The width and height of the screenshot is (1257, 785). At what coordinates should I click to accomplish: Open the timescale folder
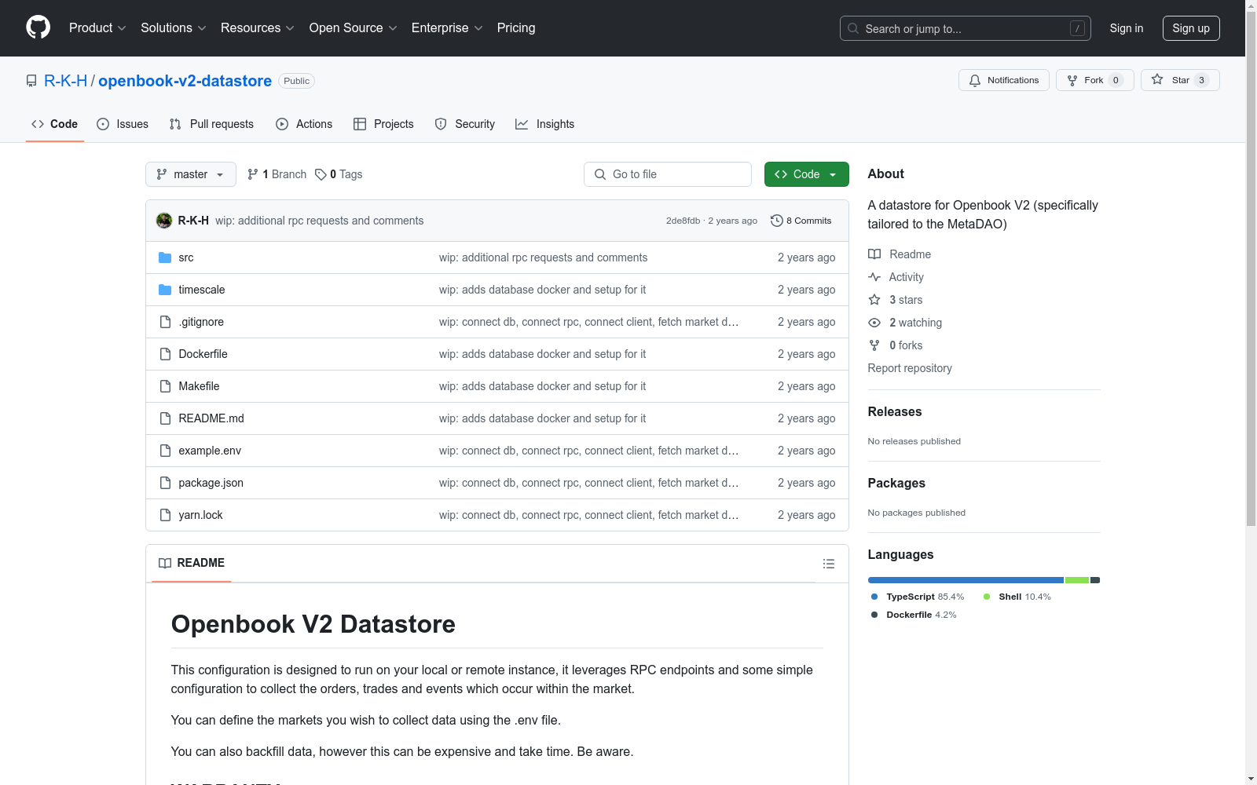202,290
